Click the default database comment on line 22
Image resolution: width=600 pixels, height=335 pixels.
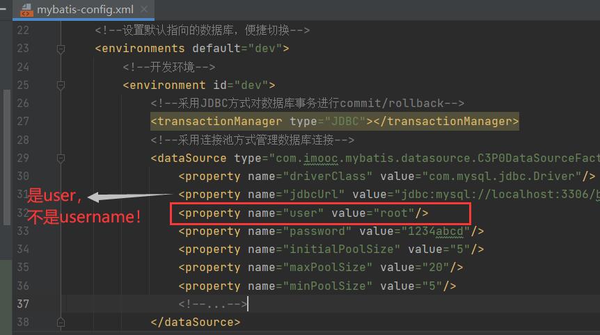tap(203, 30)
